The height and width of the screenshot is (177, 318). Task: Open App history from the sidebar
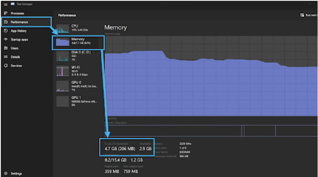point(6,30)
